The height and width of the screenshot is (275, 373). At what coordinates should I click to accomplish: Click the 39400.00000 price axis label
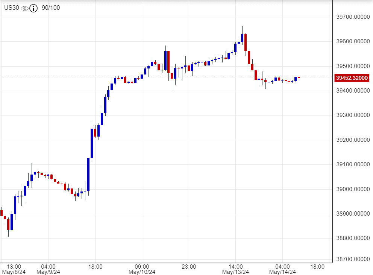click(x=352, y=91)
